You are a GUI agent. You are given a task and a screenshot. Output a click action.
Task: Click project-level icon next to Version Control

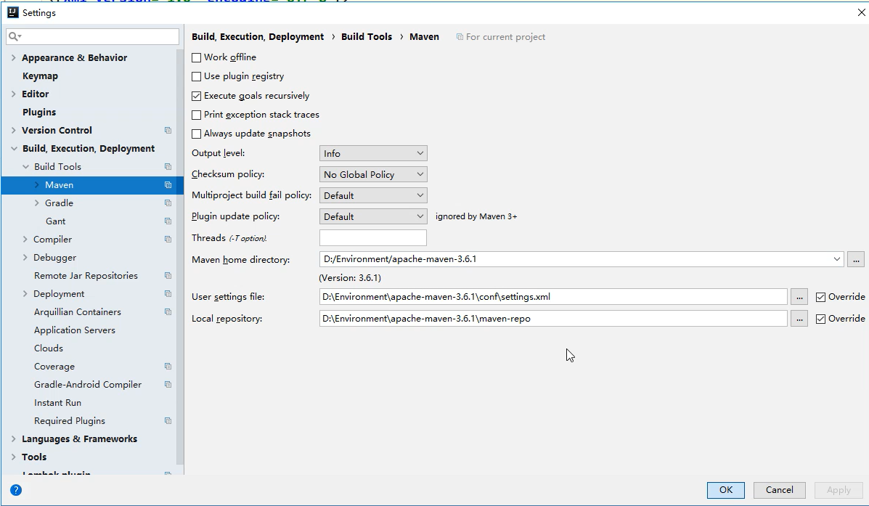click(x=168, y=130)
